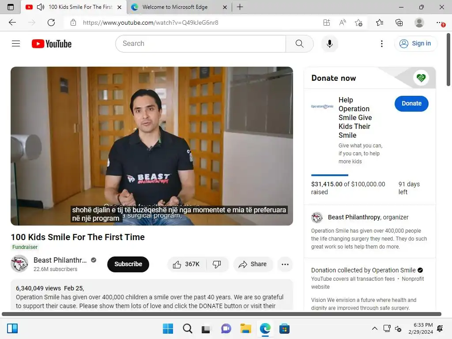Open the browser profile avatar
Screen dimensions: 452x339
pyautogui.click(x=419, y=23)
